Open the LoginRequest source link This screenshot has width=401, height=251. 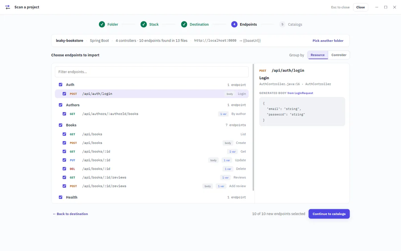pos(300,93)
